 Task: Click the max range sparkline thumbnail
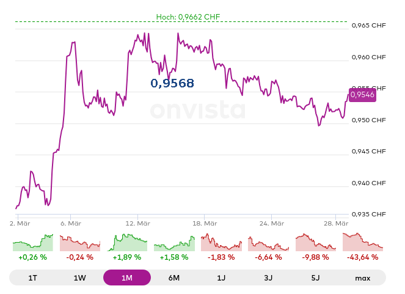coord(362,243)
